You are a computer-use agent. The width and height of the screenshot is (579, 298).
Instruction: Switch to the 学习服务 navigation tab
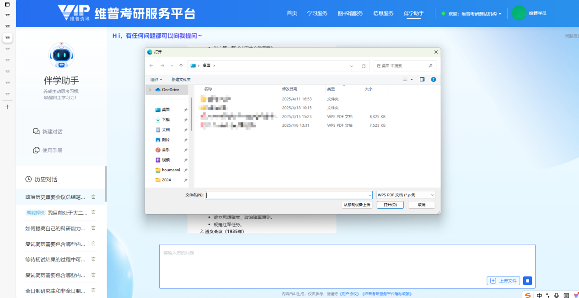[x=317, y=13]
